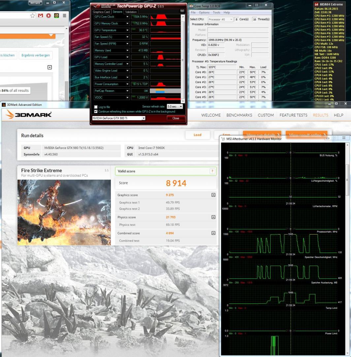Uncheck Continue refreshing in background checkbox
351x357 pixels.
pyautogui.click(x=96, y=111)
